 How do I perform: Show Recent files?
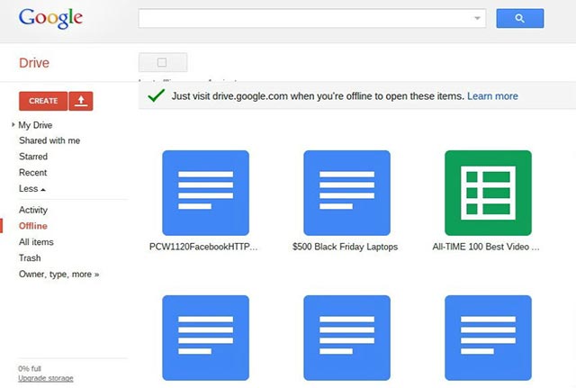(33, 173)
